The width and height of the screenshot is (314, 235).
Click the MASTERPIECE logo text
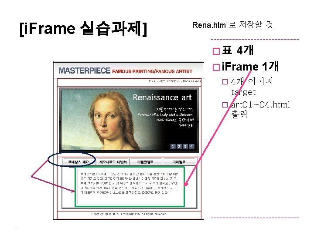[85, 70]
